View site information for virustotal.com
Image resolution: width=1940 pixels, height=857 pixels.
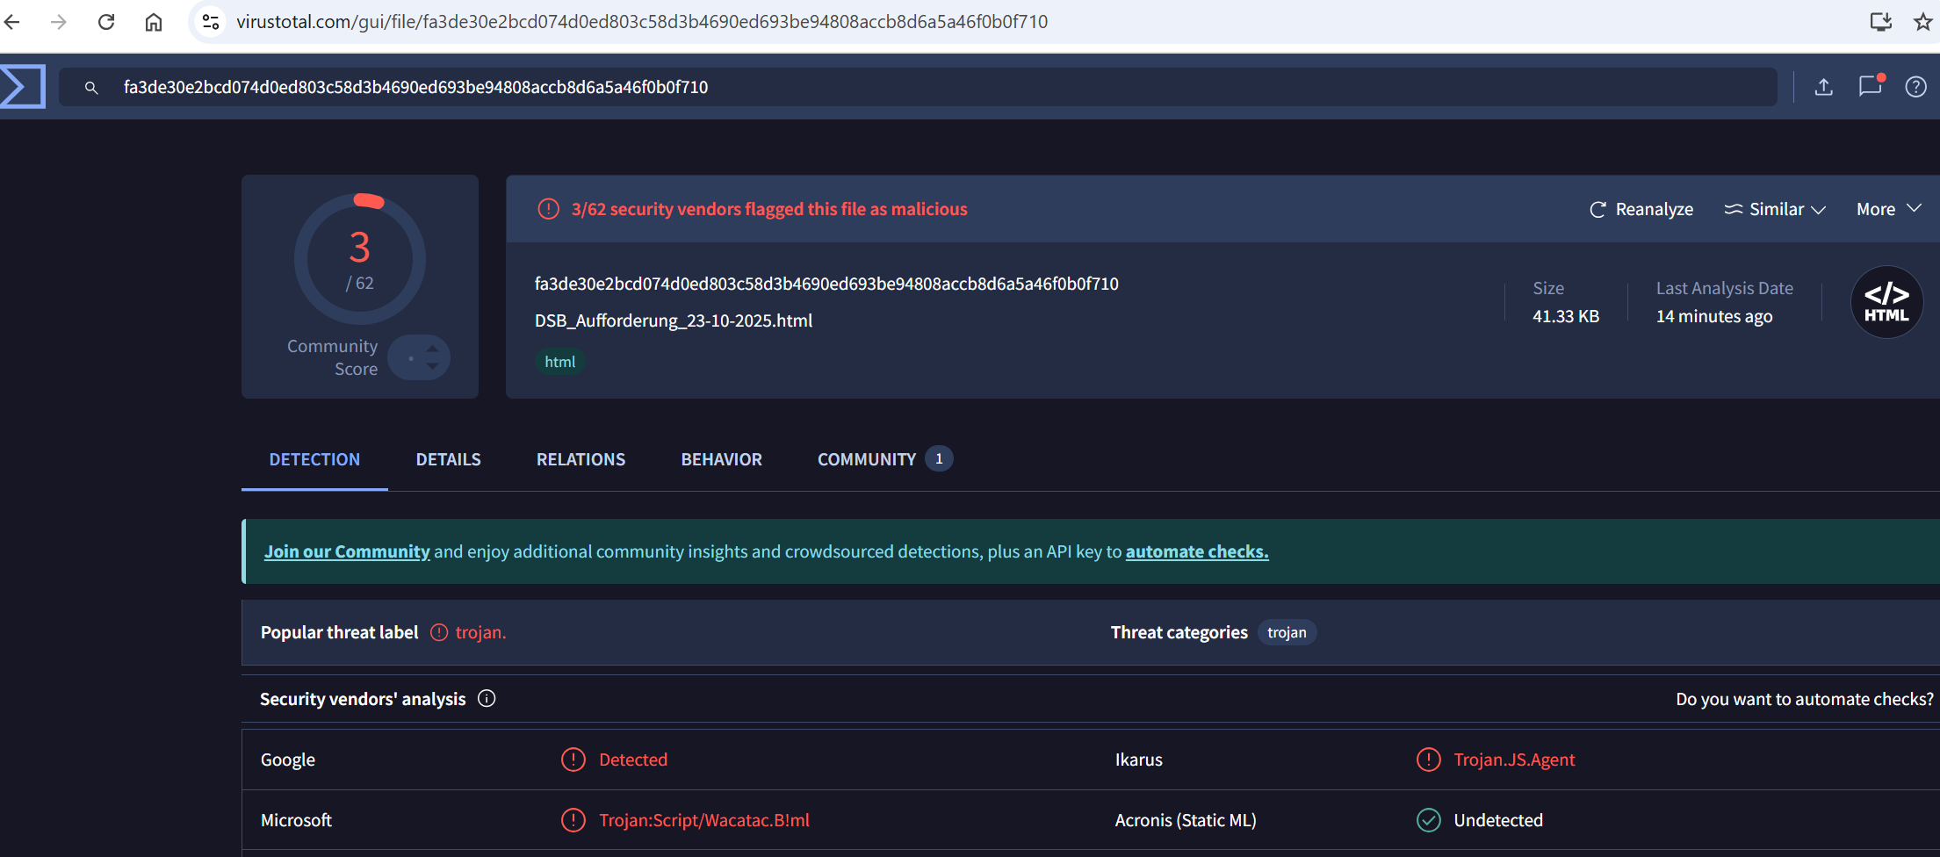[x=211, y=22]
